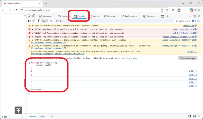203x119 pixels.
Task: Switch to the Performance tab
Action: (x=129, y=16)
